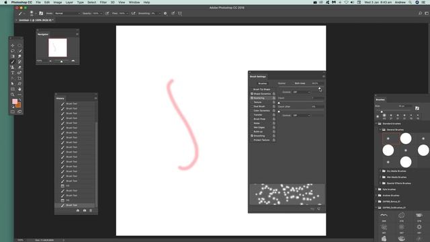Select the Hand tool
The height and width of the screenshot is (242, 430).
pyautogui.click(x=19, y=89)
